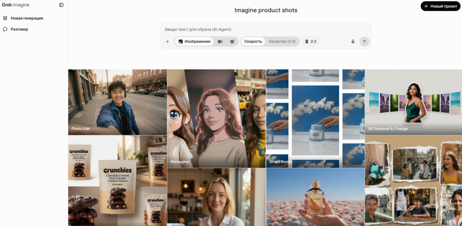Click the plus attachment icon
This screenshot has height=226, width=462.
[x=167, y=42]
